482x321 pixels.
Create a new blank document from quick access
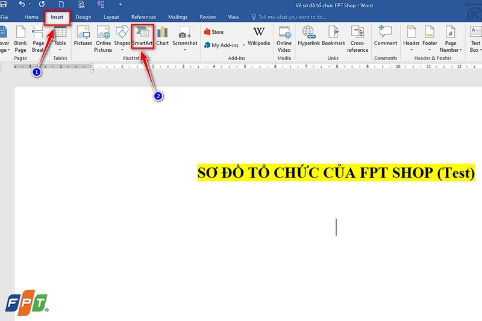tap(61, 4)
